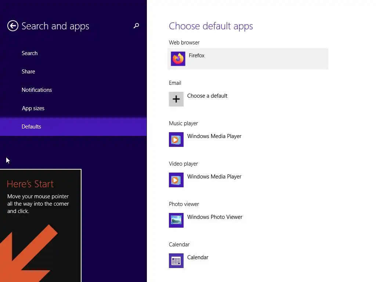
Task: Click the Windows Photo Viewer icon
Action: click(176, 220)
